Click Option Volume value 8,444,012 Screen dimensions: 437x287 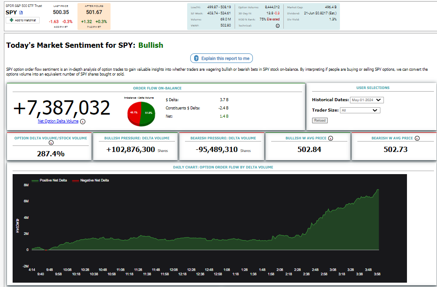272,7
